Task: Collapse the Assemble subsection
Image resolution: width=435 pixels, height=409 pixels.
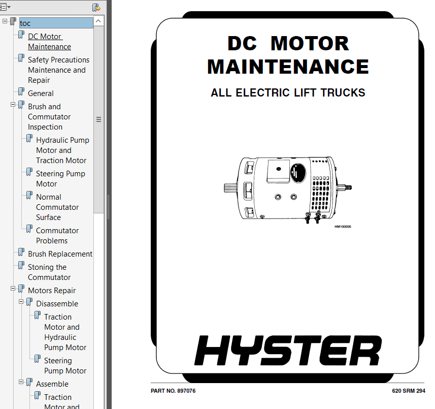Action: 21,382
